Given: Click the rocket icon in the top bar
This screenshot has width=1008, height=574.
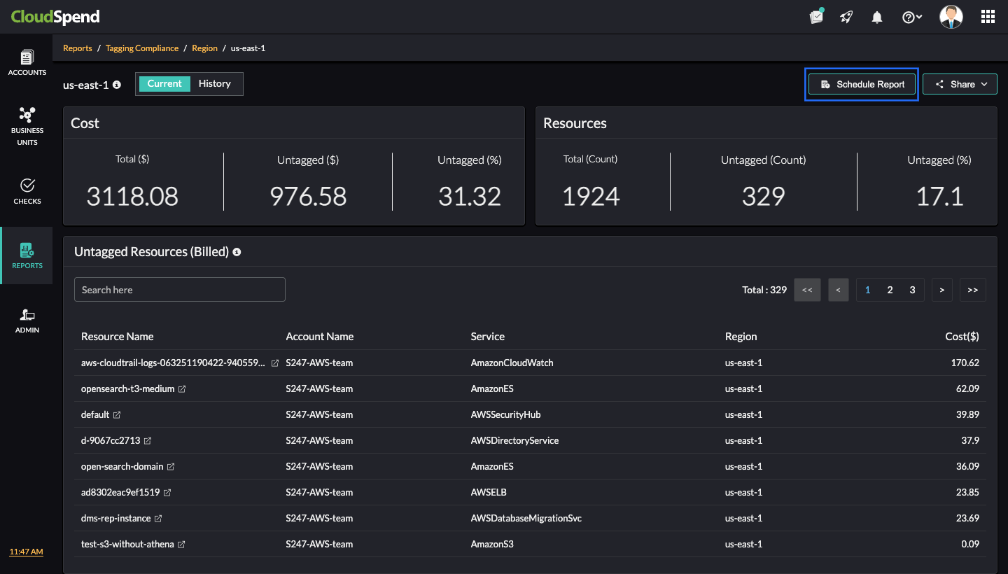Looking at the screenshot, I should point(846,16).
